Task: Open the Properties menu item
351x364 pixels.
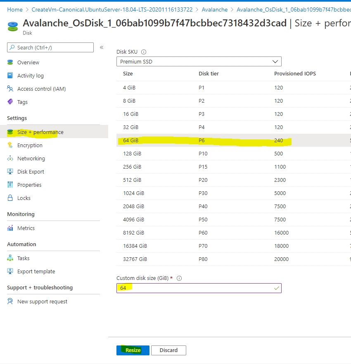Action: (x=29, y=185)
